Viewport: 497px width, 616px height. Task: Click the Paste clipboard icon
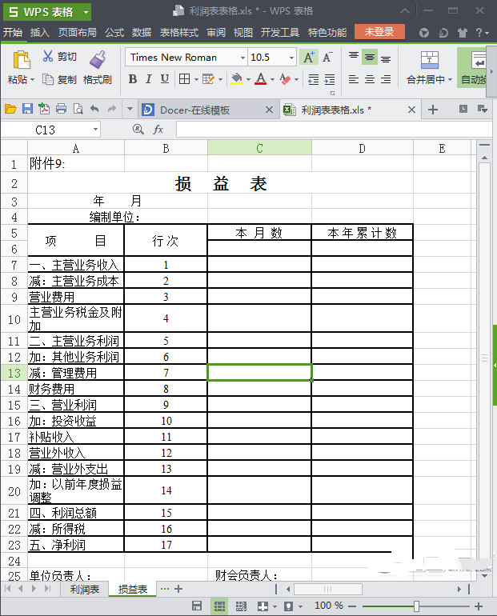pyautogui.click(x=22, y=60)
